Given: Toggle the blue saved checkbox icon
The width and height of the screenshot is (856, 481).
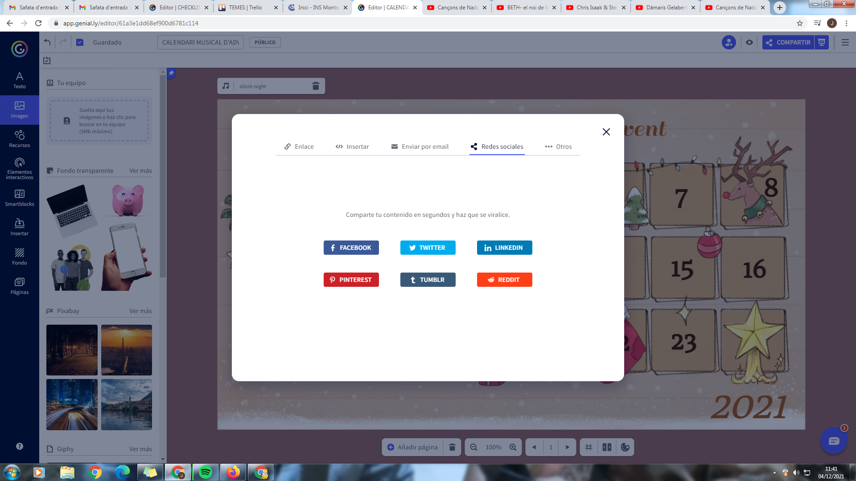Looking at the screenshot, I should point(80,42).
